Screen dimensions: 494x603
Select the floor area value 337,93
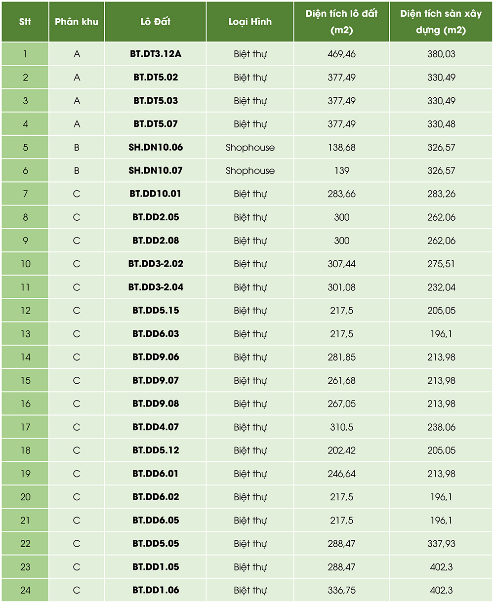click(441, 543)
